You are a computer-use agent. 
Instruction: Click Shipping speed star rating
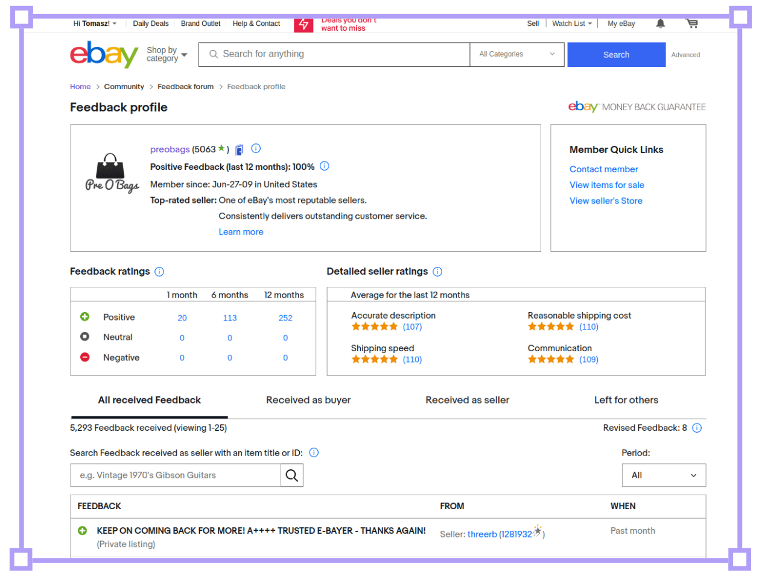pyautogui.click(x=375, y=359)
